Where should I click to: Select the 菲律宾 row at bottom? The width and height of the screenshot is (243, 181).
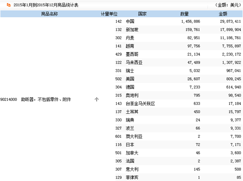coord(178,177)
